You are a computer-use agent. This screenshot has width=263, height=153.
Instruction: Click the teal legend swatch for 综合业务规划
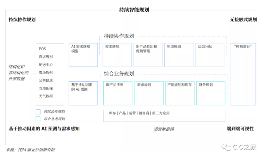38,119
